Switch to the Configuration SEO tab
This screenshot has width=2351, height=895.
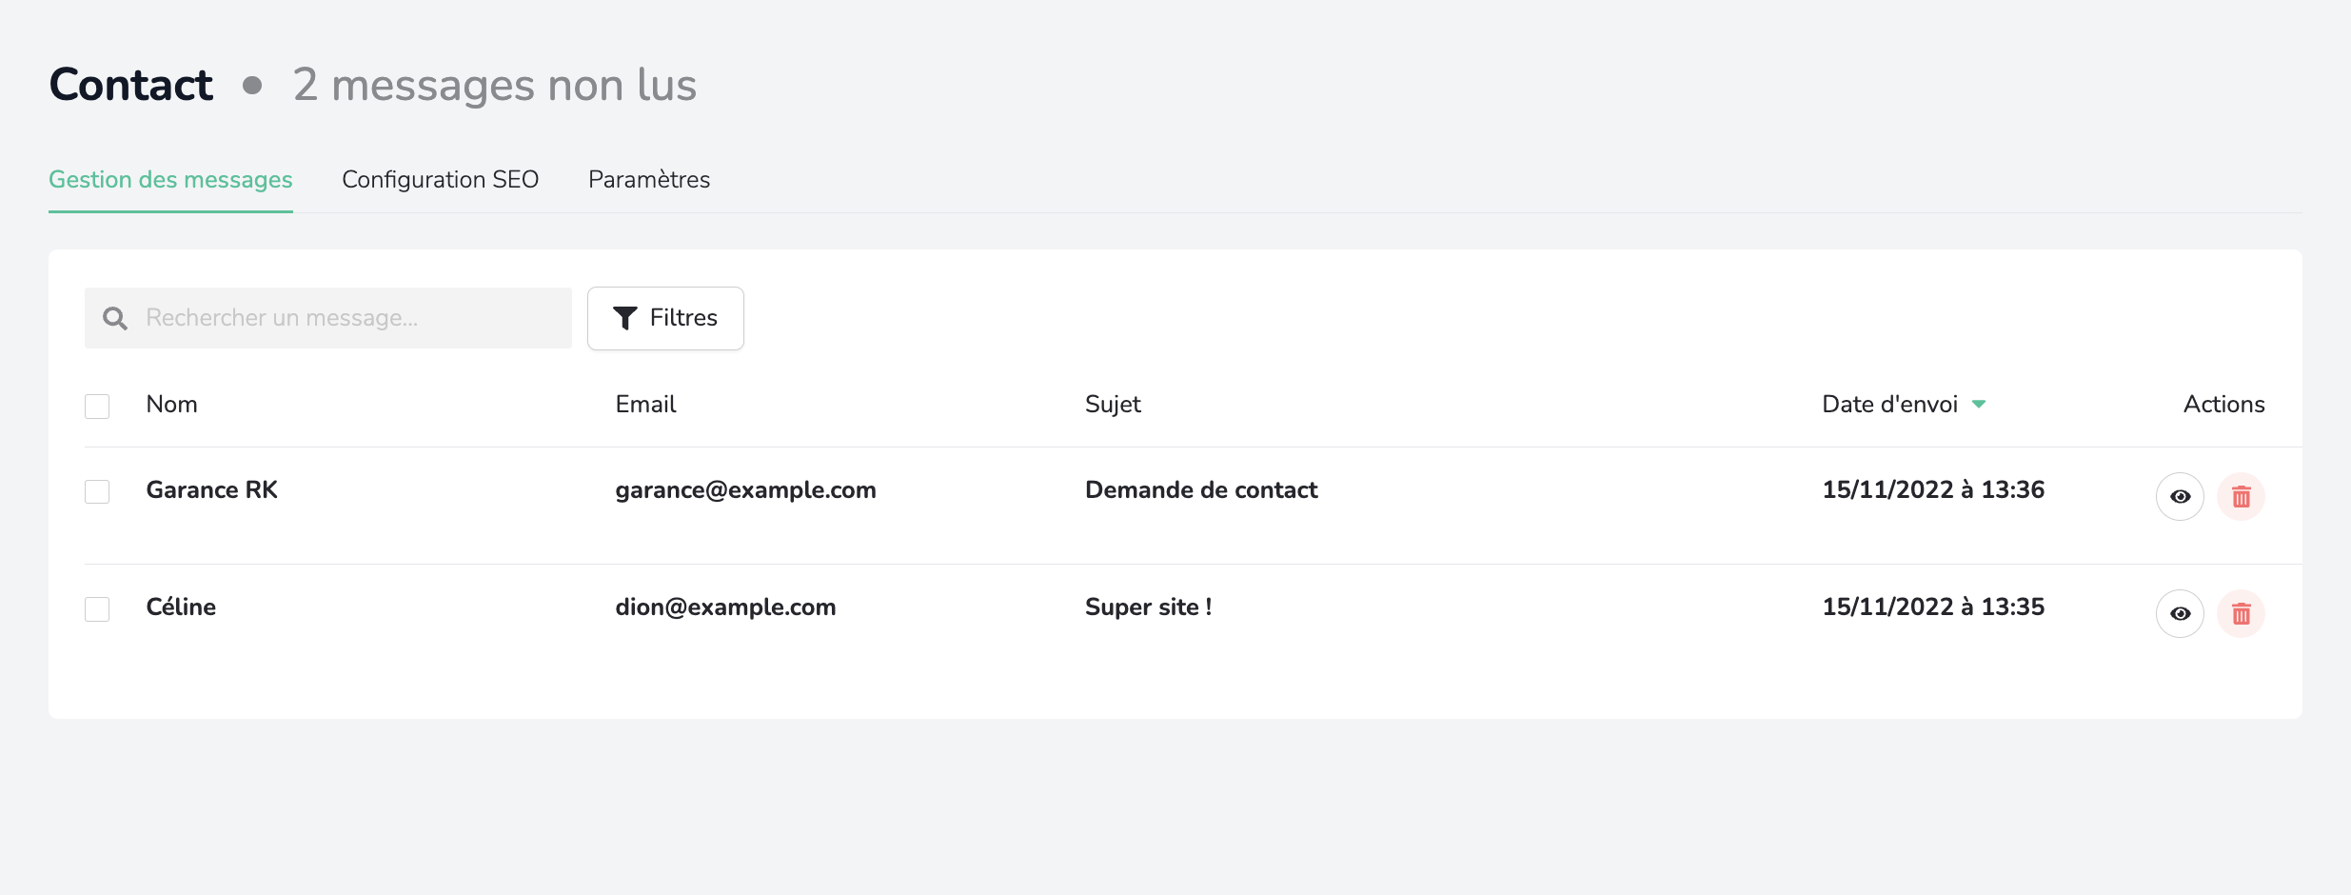441,179
